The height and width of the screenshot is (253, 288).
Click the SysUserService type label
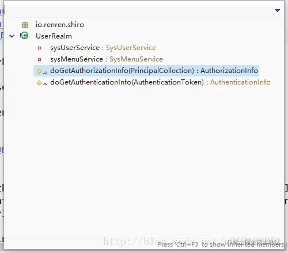(131, 48)
